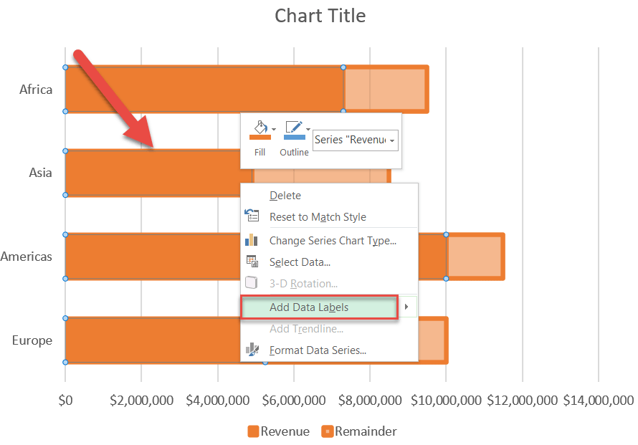Click the Outline pen icon

pyautogui.click(x=294, y=127)
